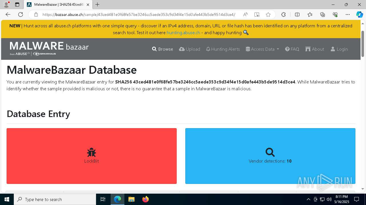Click the taskbar search box
The height and width of the screenshot is (205, 366).
[x=55, y=199]
